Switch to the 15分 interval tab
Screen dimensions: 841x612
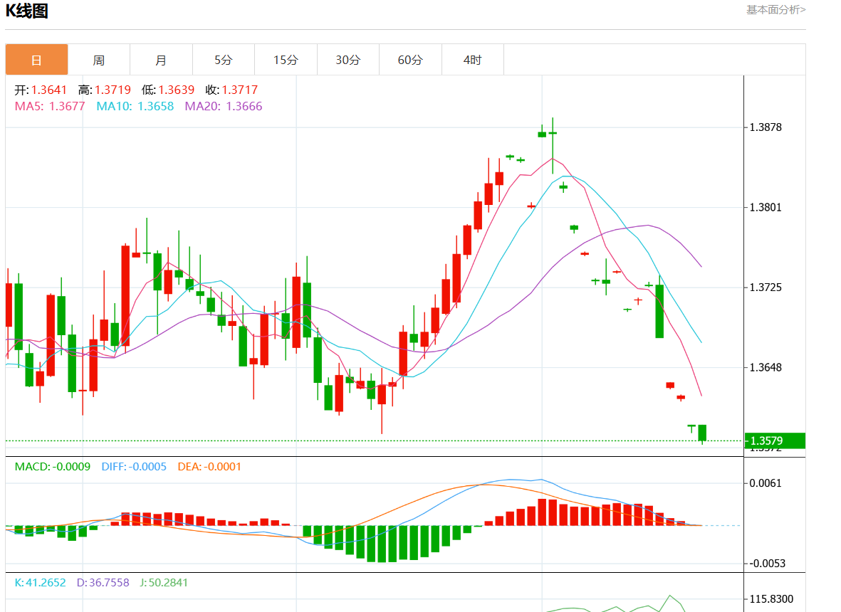(286, 60)
